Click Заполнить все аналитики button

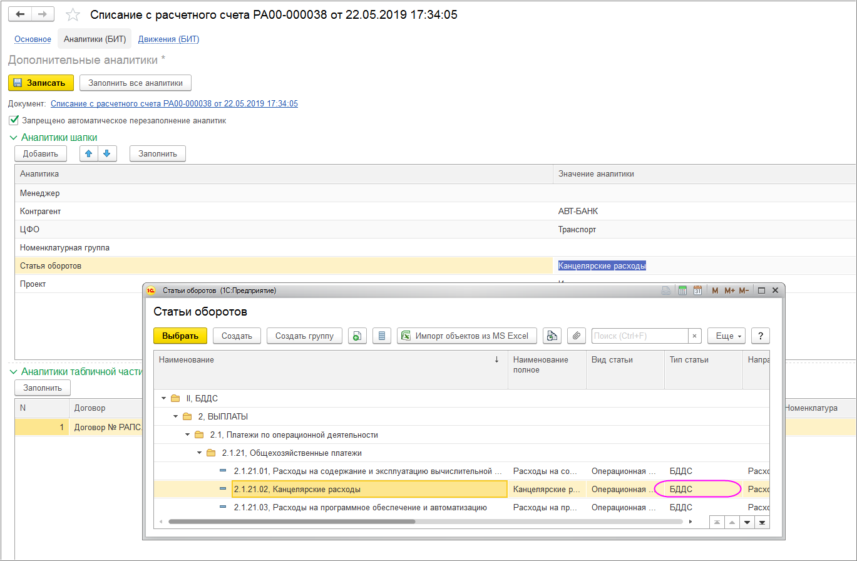click(x=135, y=83)
